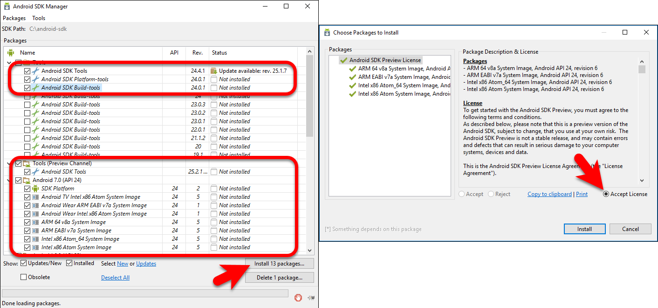Click system image icon of Android Wear ARM EABI v7a

point(35,205)
